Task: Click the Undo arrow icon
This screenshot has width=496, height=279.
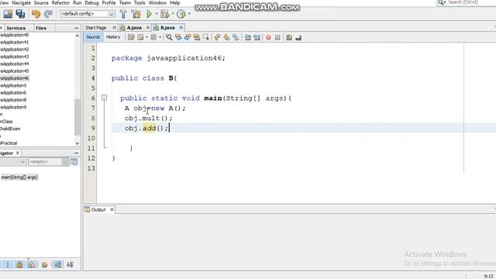Action: (x=36, y=14)
